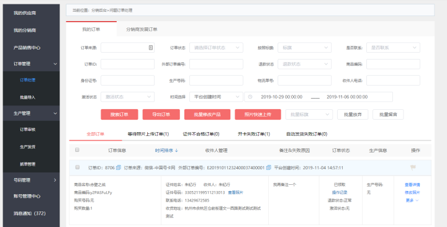This screenshot has width=447, height=227.
Task: Open the 查看详情 link for order 8706
Action: [412, 185]
